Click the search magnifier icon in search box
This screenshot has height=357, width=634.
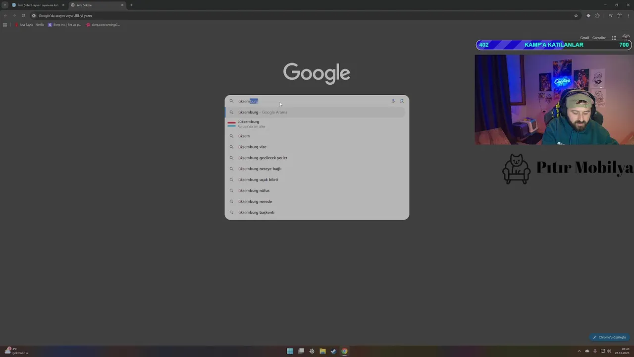[x=231, y=101]
